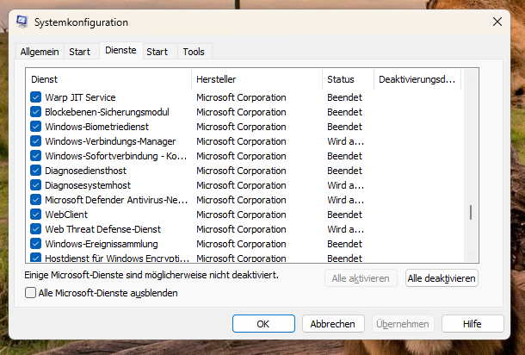Screen dimensions: 525x355
Task: Select the WebClient service name
Action: tap(66, 215)
